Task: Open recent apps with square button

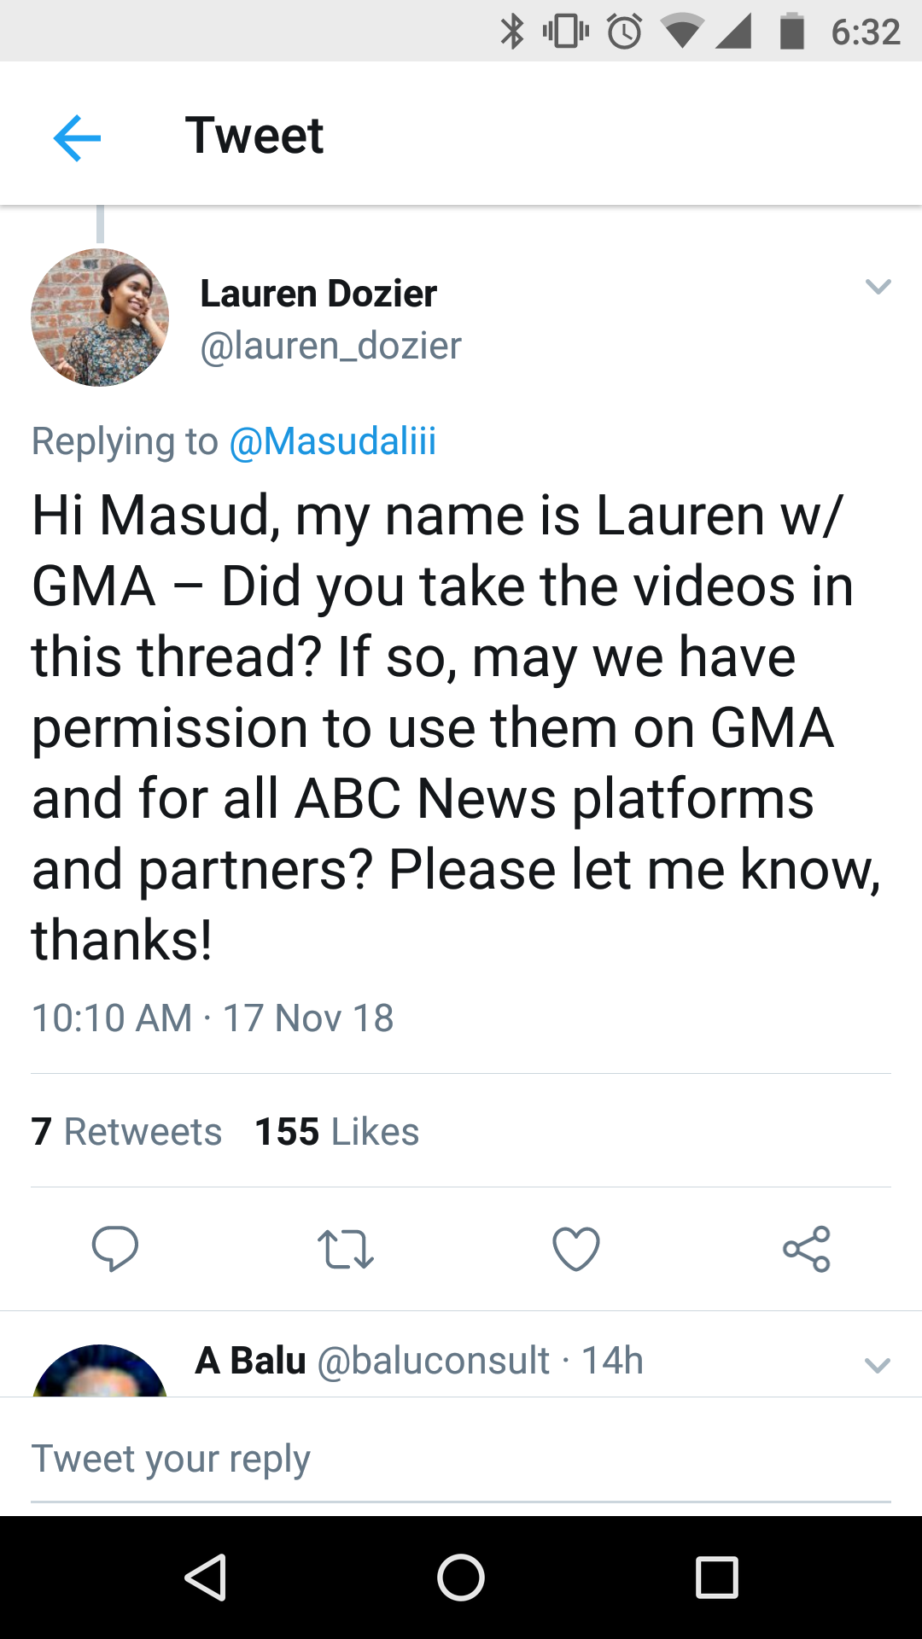Action: pos(716,1577)
